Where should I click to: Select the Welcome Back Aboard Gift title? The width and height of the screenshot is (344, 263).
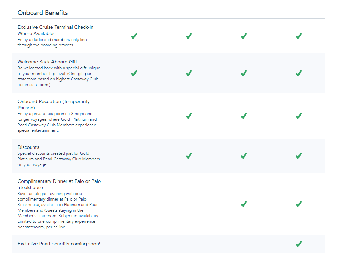48,62
